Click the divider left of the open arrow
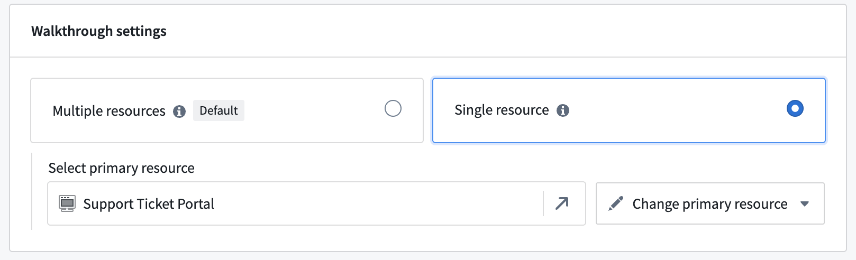The image size is (856, 260). [x=543, y=203]
